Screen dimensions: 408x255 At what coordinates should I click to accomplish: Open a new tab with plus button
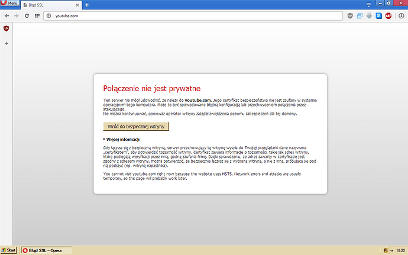tap(87, 5)
